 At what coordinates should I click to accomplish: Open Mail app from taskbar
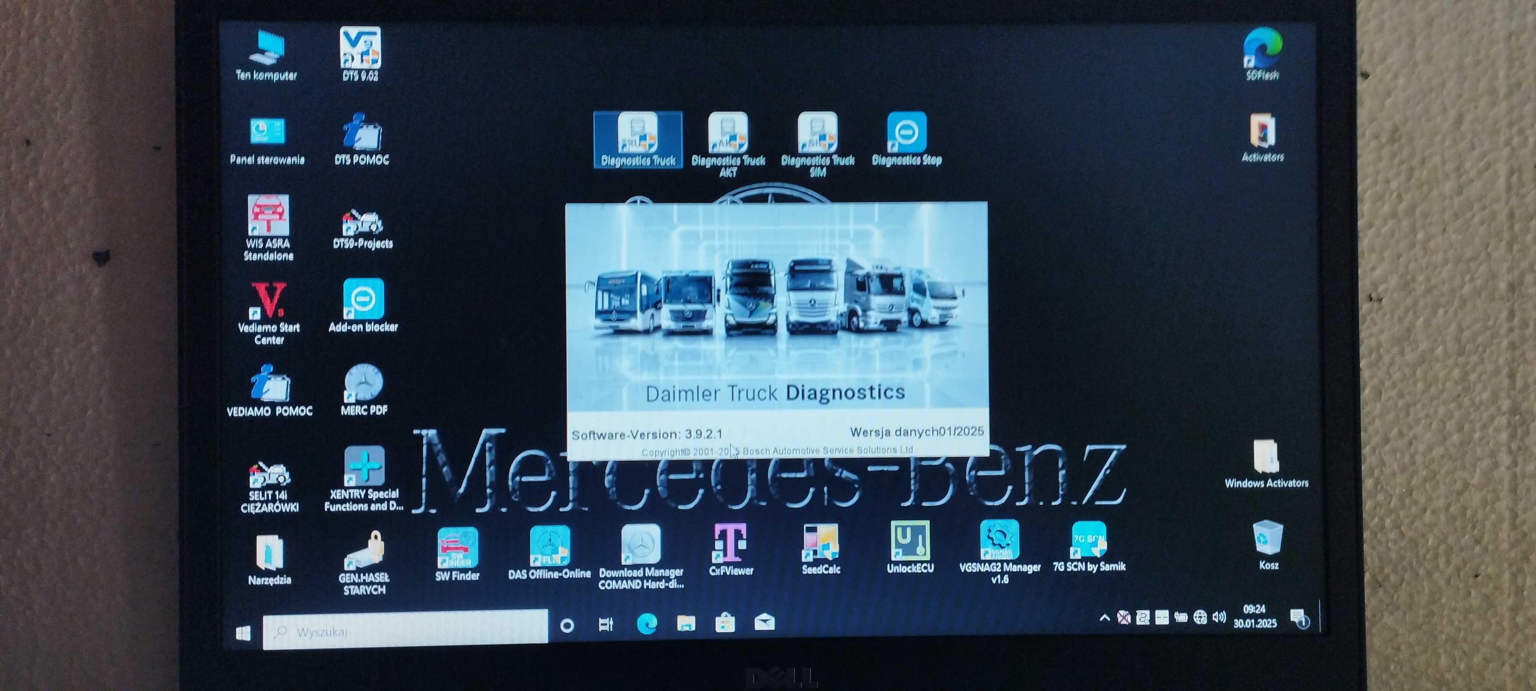point(764,623)
